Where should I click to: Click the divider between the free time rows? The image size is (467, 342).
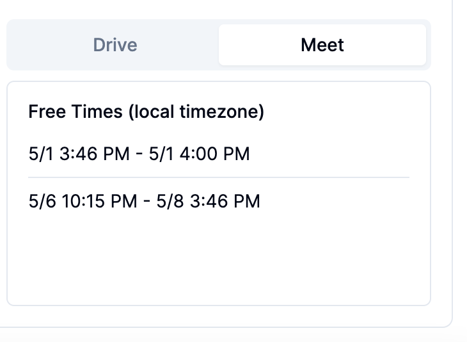(x=219, y=177)
